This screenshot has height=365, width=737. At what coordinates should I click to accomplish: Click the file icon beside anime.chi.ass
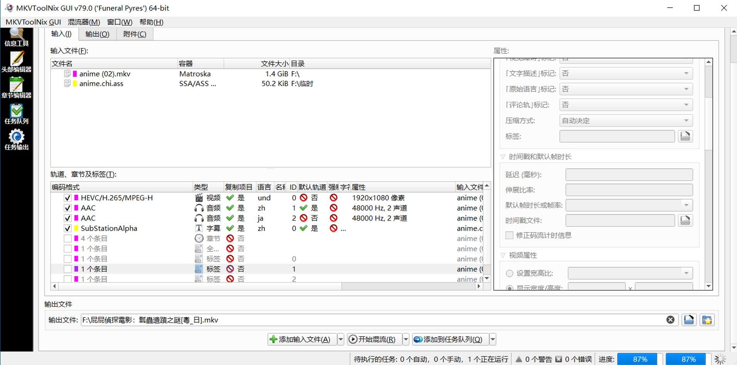tap(67, 83)
